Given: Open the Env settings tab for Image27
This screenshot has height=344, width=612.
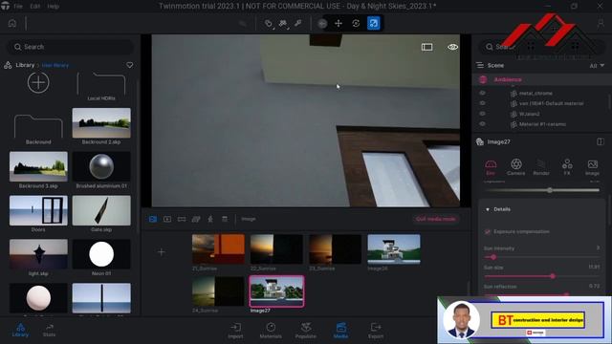Looking at the screenshot, I should coord(491,167).
